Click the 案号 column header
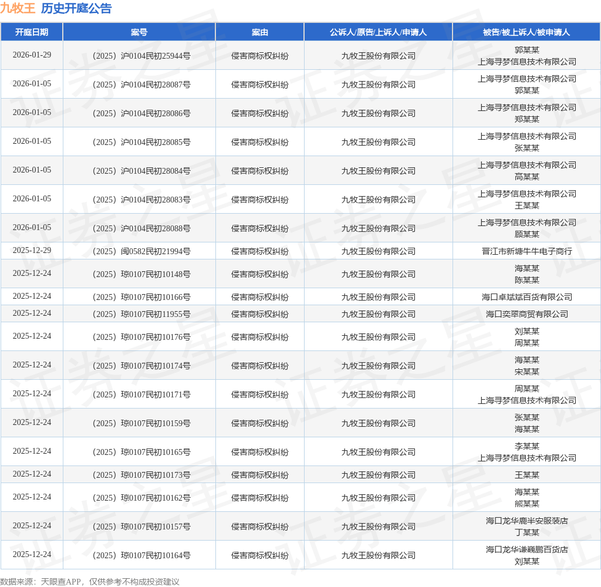601x587 pixels. (x=139, y=32)
